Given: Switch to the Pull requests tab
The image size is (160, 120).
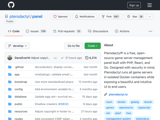Looking at the screenshot, I should click(67, 31).
